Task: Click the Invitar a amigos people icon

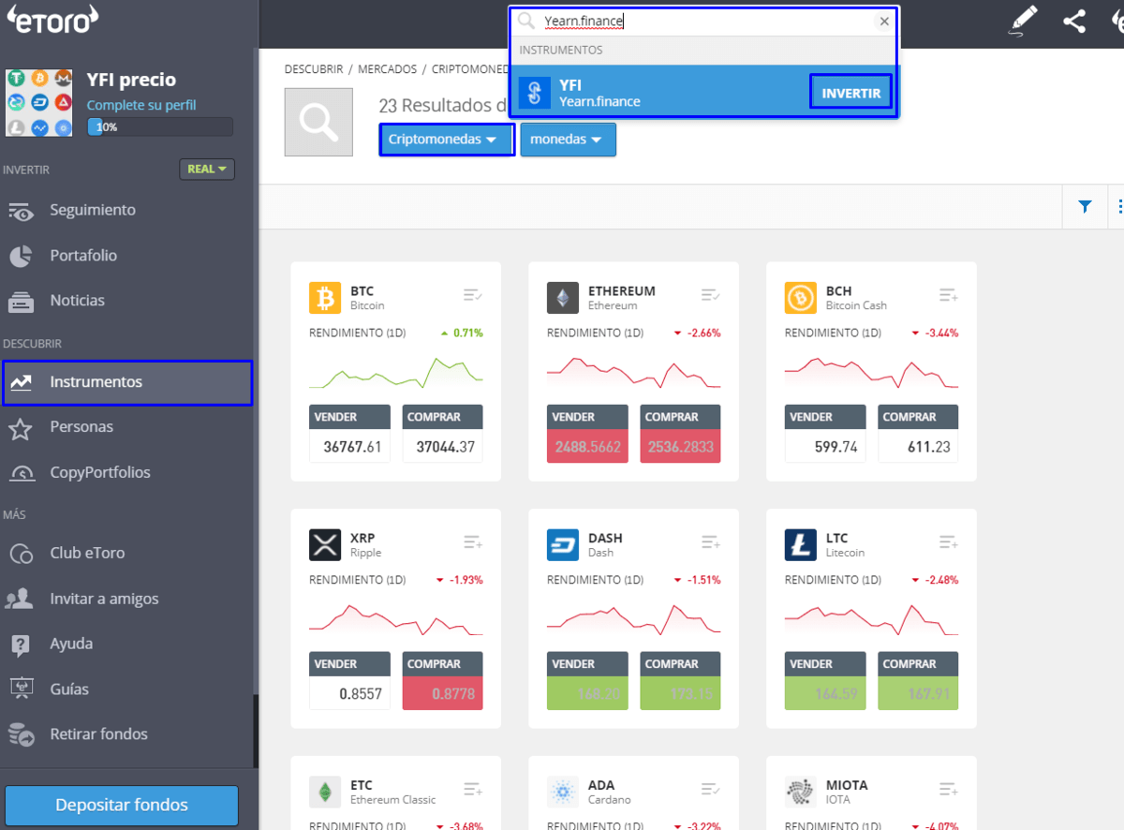Action: coord(21,599)
